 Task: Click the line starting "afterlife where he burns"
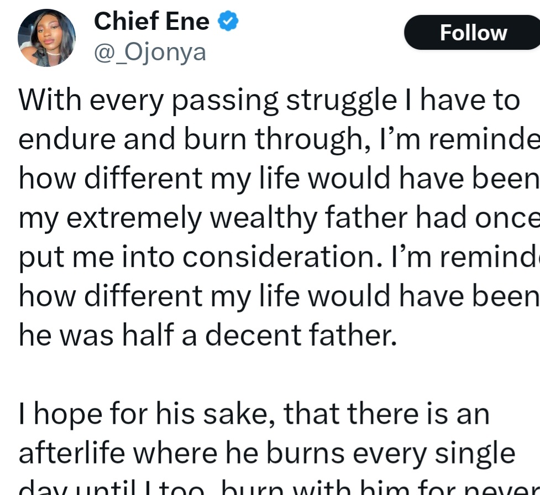point(267,453)
